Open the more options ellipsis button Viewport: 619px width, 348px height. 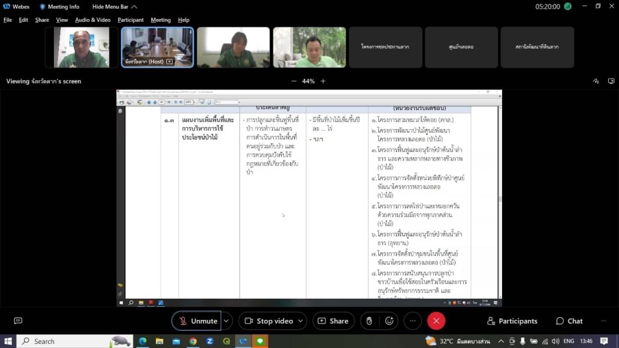413,320
